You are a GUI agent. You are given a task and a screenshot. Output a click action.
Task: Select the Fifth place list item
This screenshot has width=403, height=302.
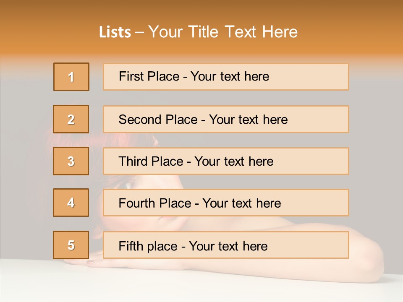226,245
